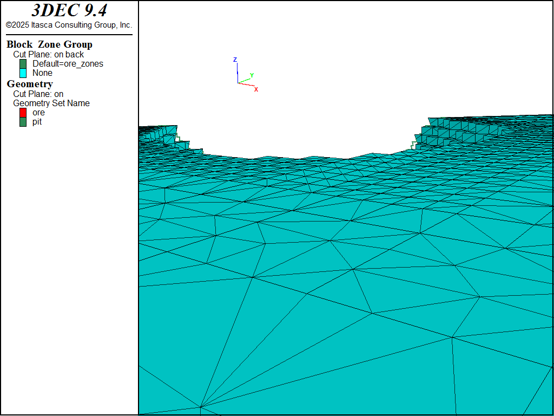
Task: Click the blue Z axis label
Action: pos(235,60)
